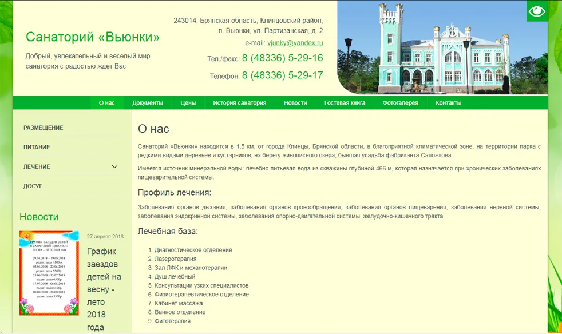Click the Новости sidebar heading

[39, 217]
